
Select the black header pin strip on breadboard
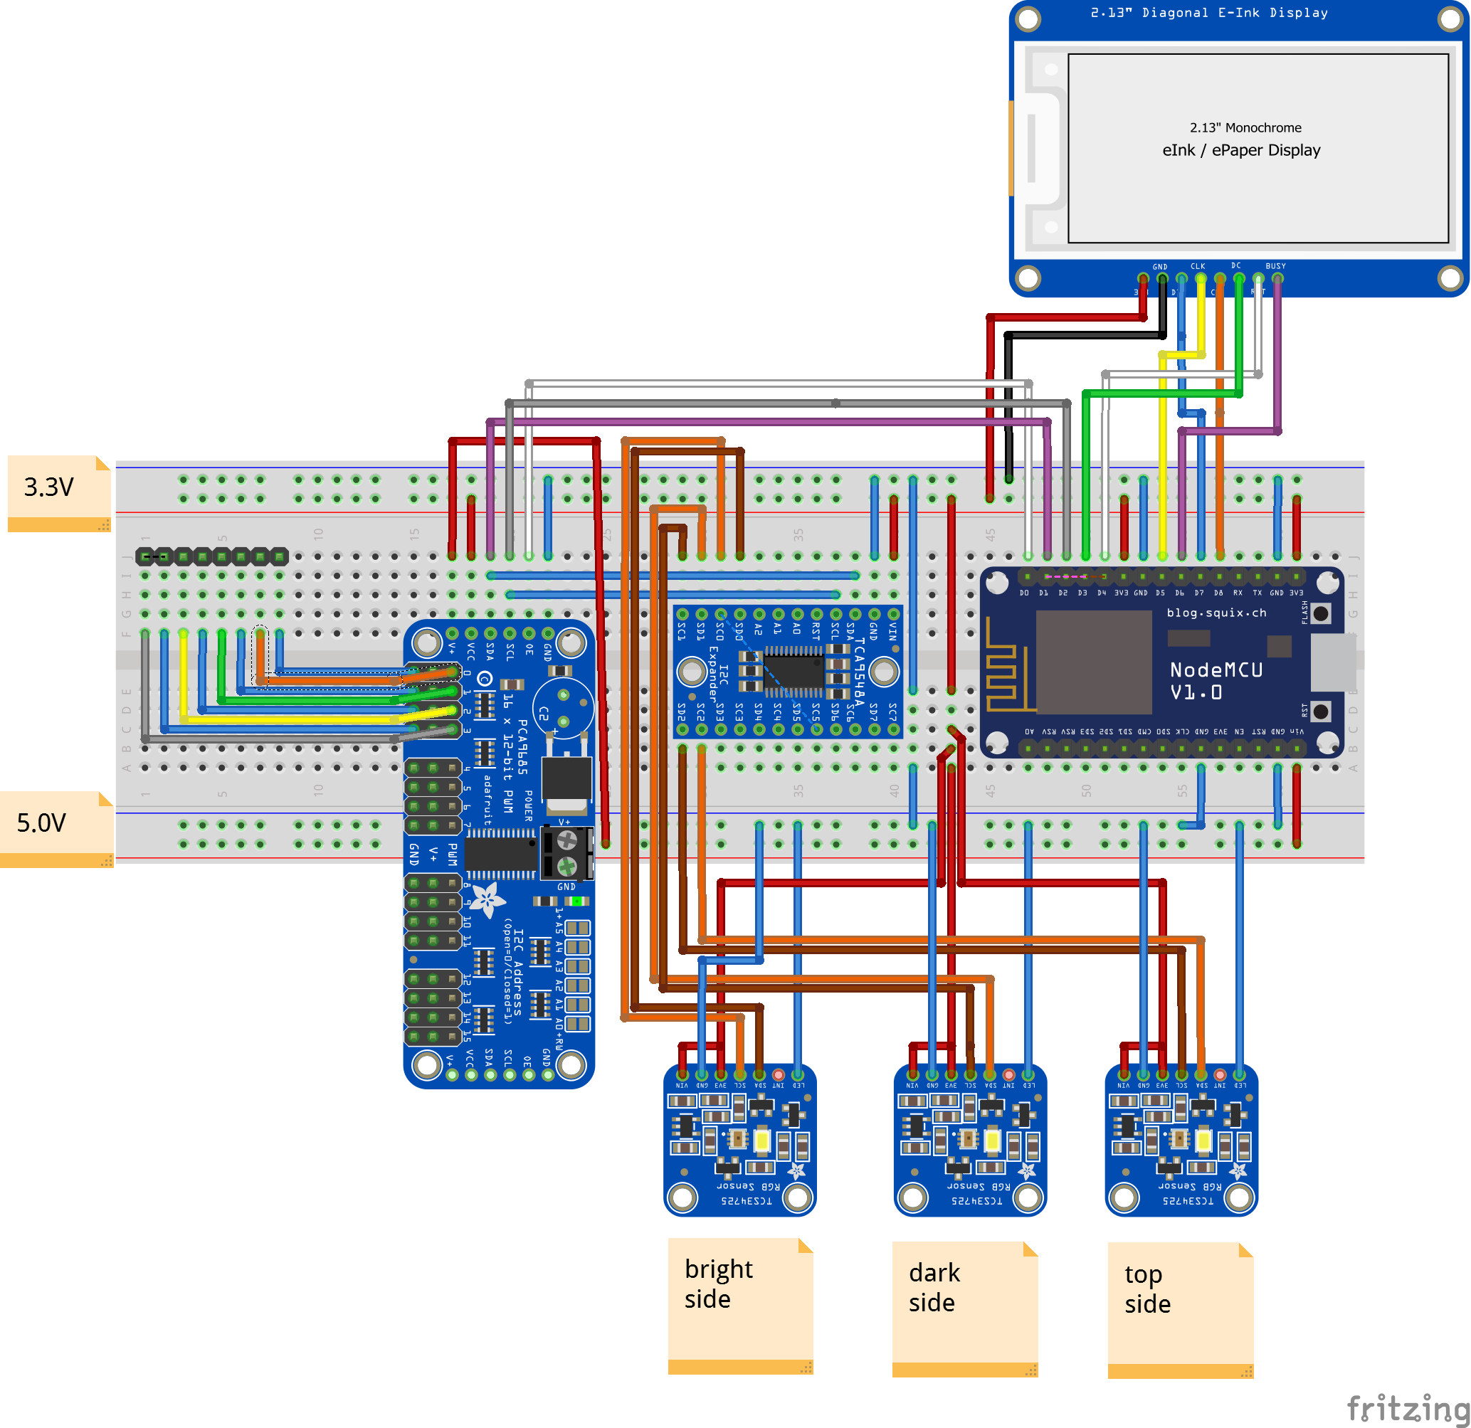[212, 556]
